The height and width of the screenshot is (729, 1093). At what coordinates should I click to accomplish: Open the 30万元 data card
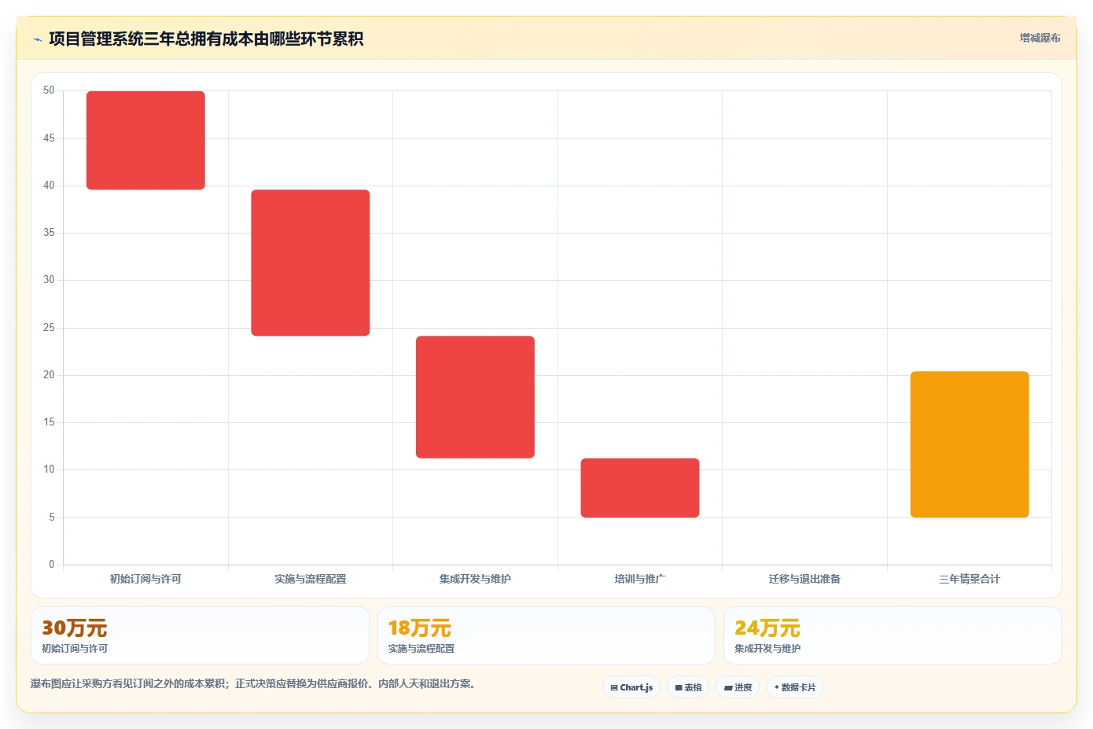pos(200,635)
